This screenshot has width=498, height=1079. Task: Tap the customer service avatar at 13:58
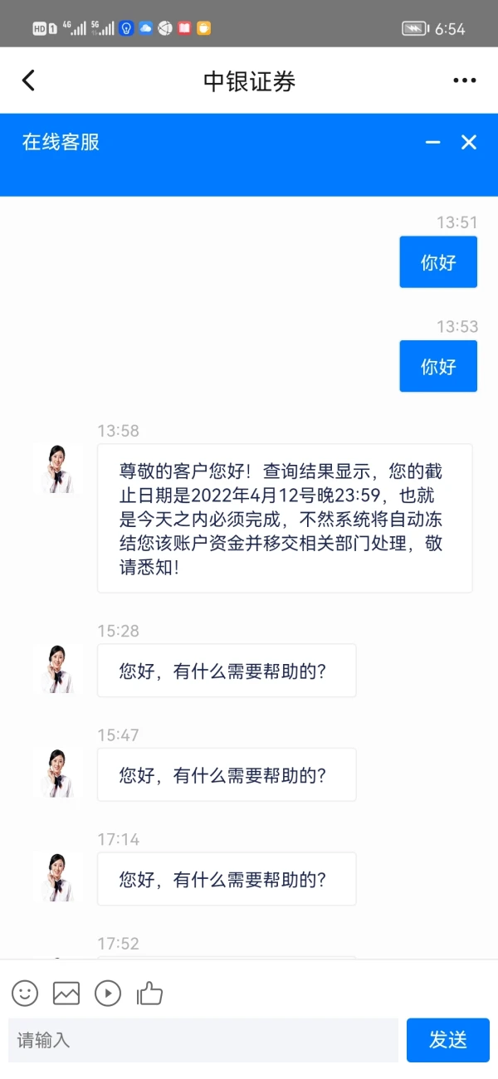57,467
